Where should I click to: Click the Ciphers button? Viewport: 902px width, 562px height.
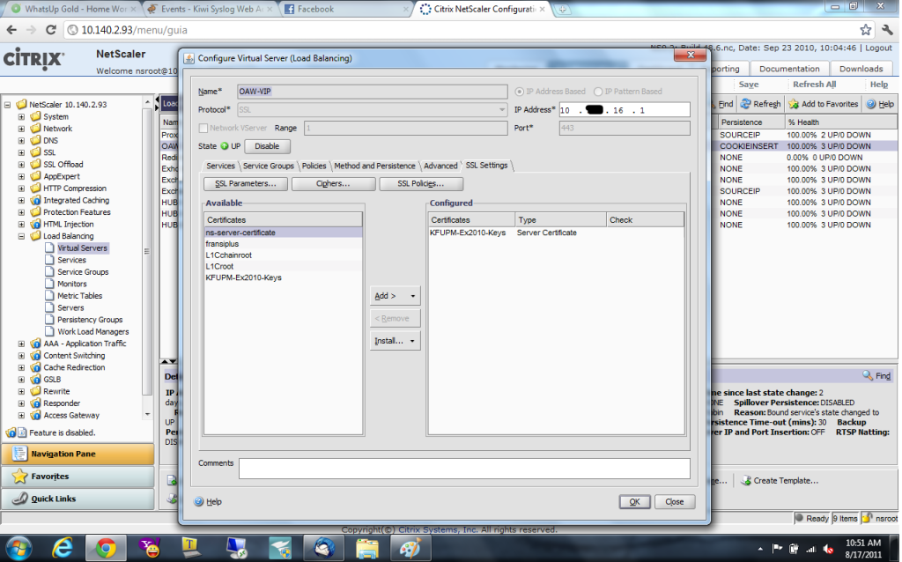tap(333, 184)
